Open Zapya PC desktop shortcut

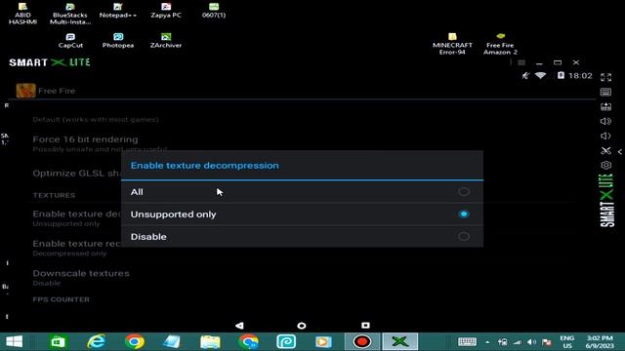coord(166,11)
